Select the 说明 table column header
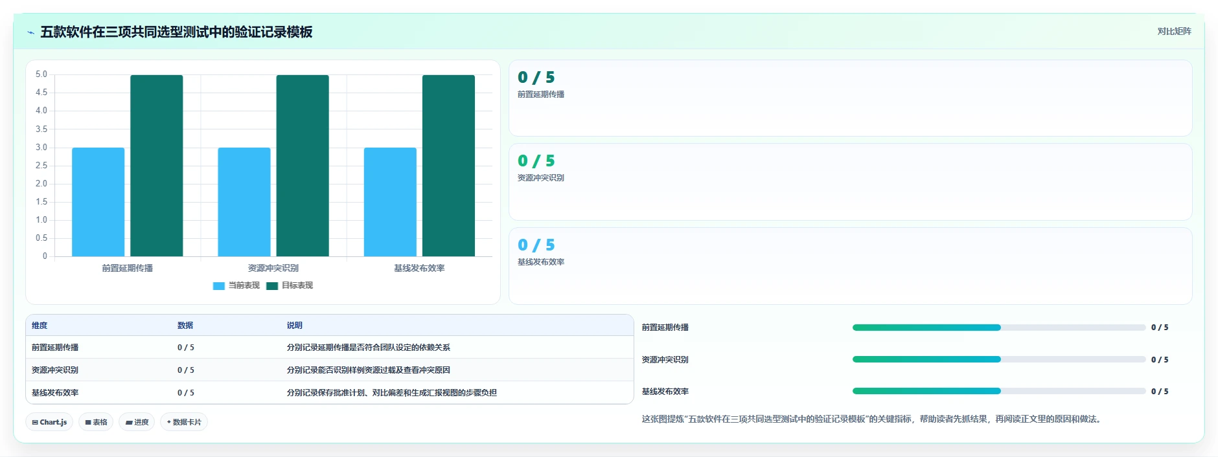This screenshot has width=1218, height=457. click(295, 326)
